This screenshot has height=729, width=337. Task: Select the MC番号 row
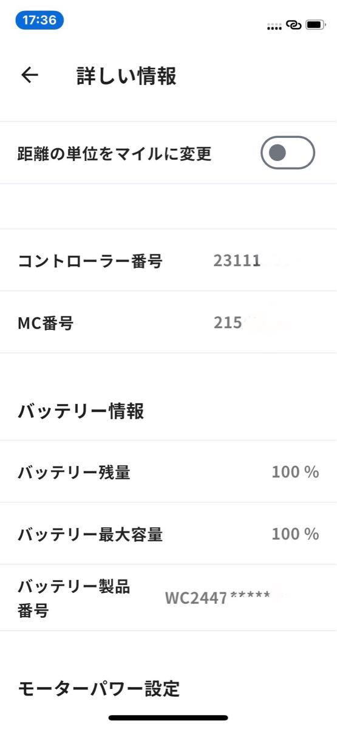168,323
